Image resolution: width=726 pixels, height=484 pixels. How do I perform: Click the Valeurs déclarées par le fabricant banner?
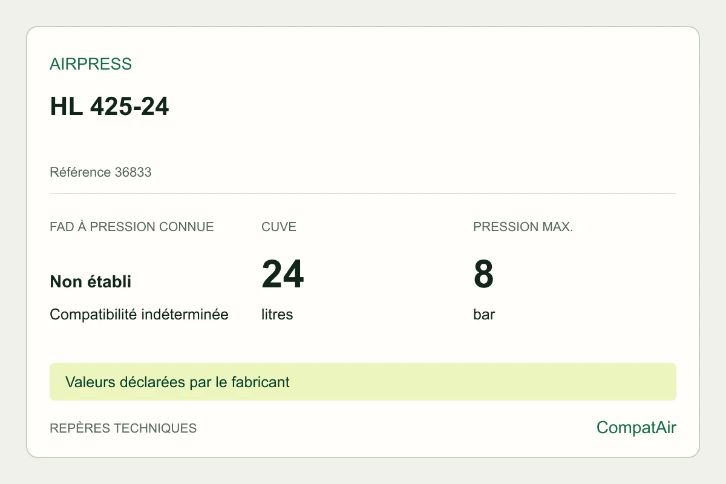tap(363, 382)
